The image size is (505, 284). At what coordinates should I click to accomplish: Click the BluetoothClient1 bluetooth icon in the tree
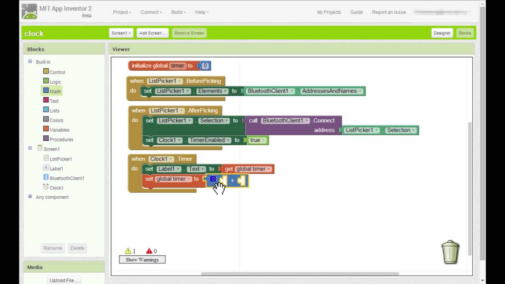click(x=46, y=177)
